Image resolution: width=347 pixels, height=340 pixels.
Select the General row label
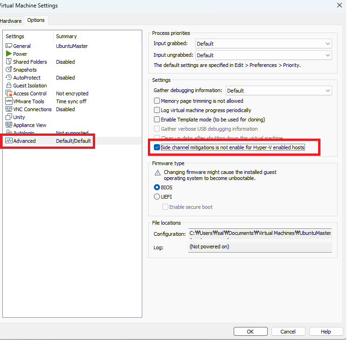(x=21, y=46)
